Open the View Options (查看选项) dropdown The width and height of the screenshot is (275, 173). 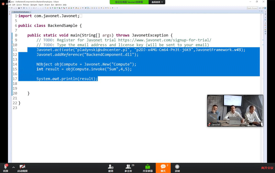tap(157, 2)
